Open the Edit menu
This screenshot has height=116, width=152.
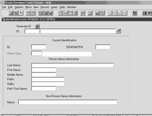click(10, 7)
